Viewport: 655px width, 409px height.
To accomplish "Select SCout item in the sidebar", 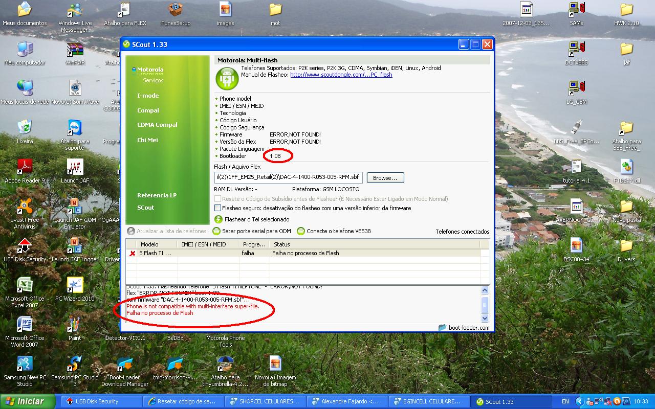I will 145,208.
